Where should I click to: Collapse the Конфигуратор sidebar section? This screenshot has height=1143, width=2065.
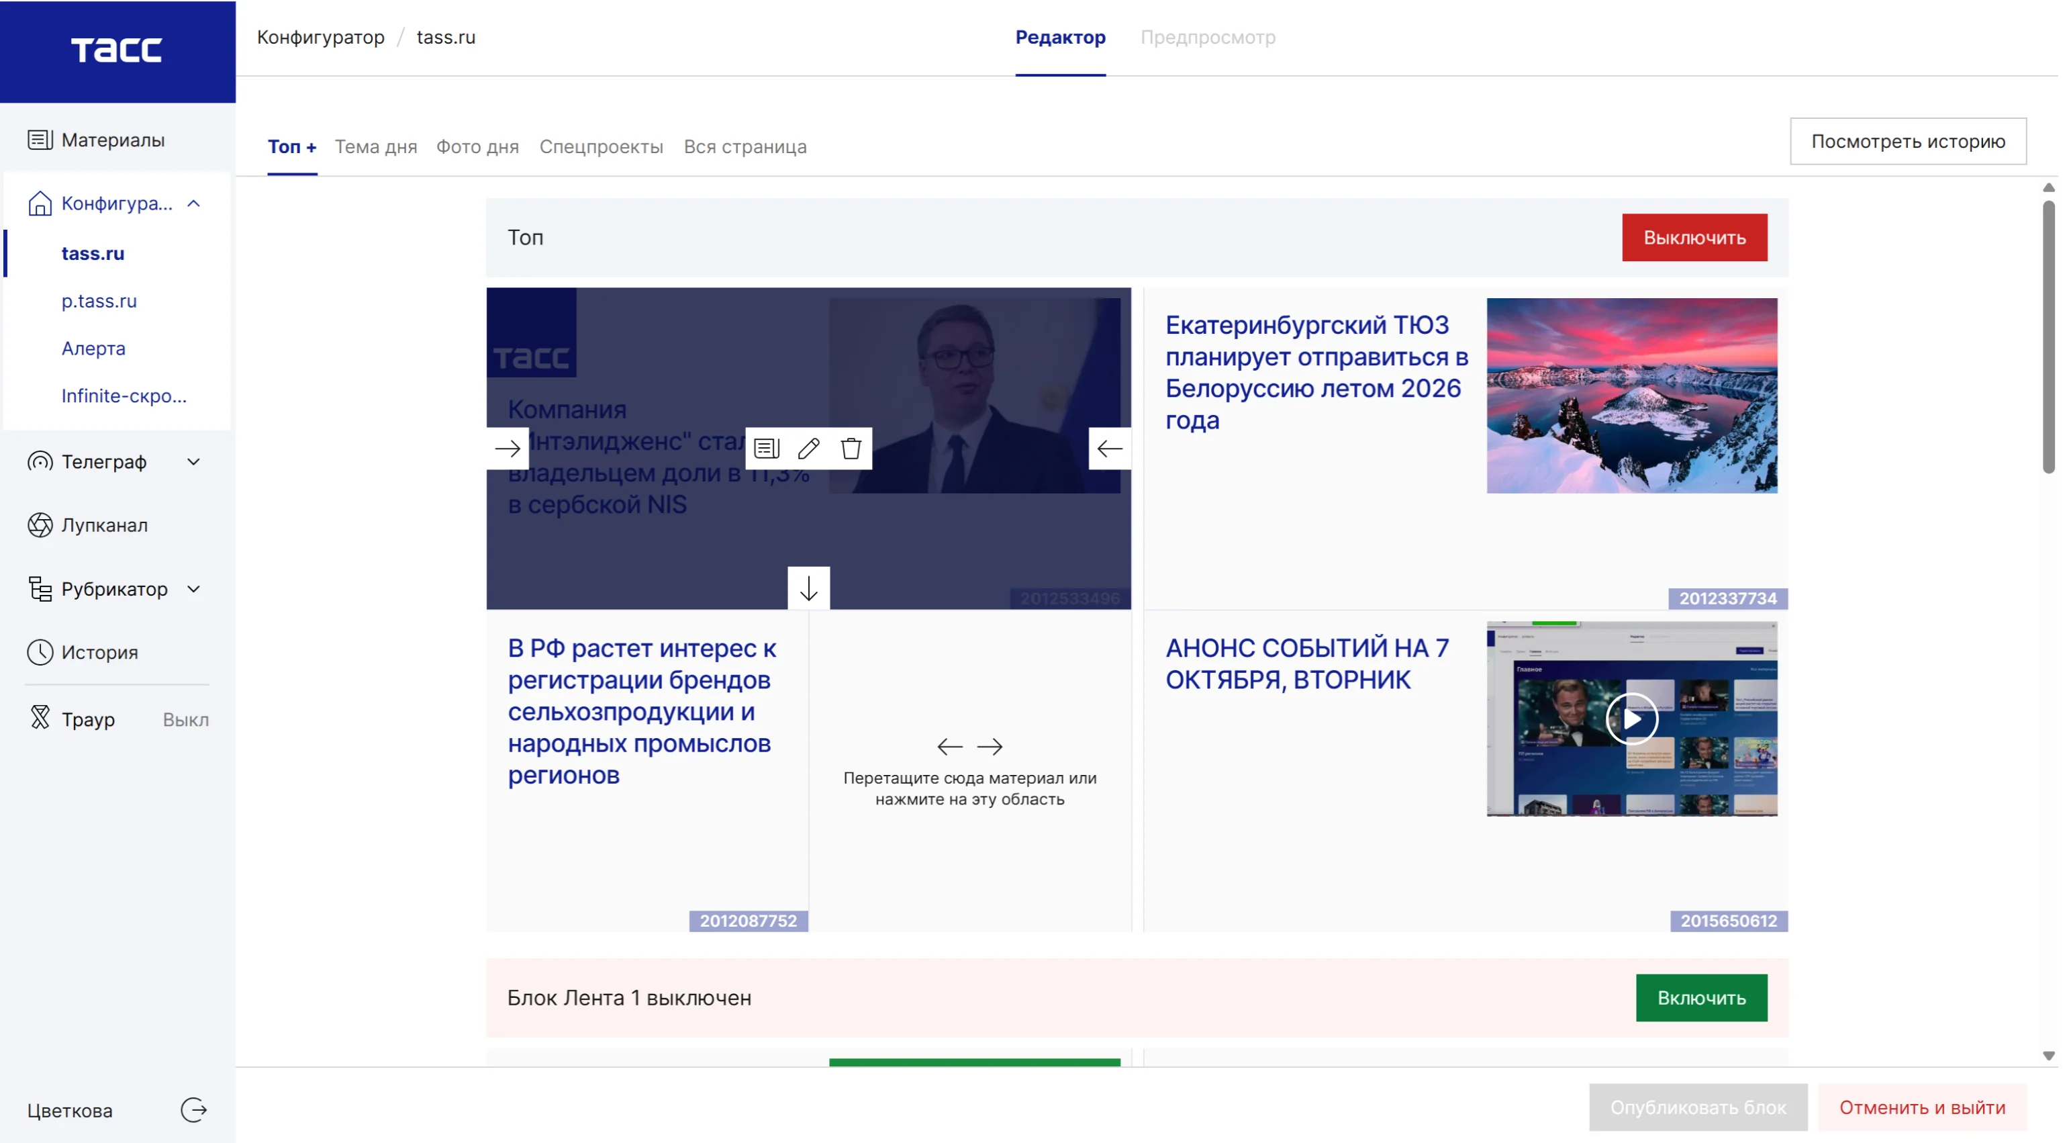point(193,203)
